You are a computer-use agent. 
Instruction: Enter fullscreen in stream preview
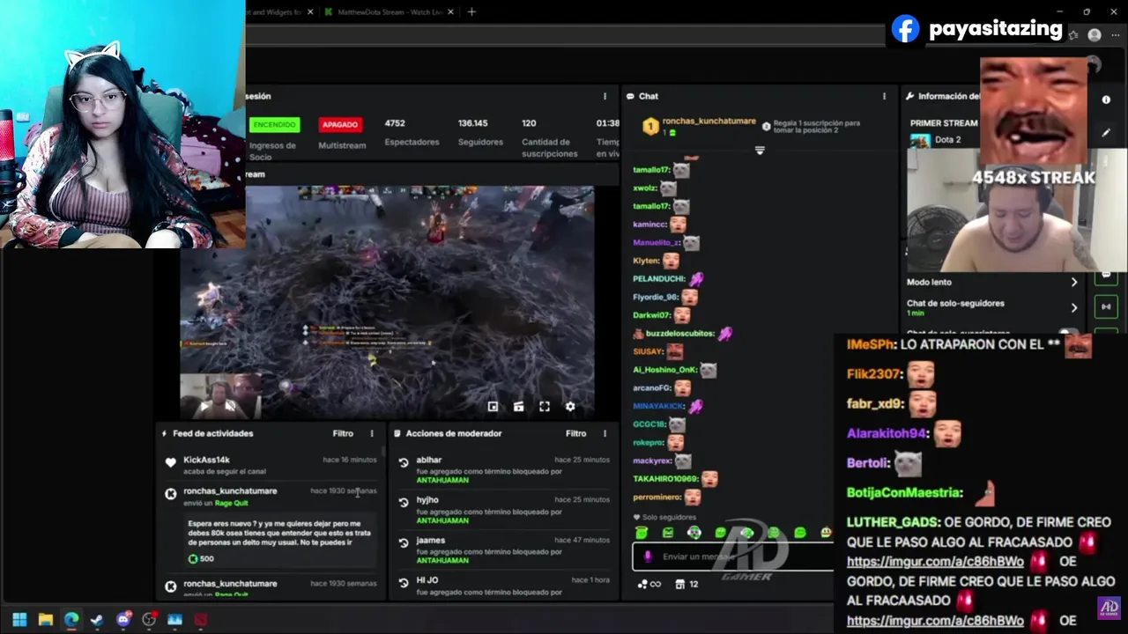(x=545, y=407)
